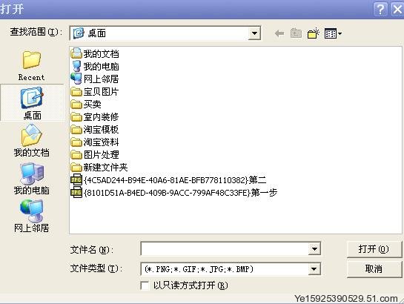Go up one folder level icon
This screenshot has height=304, width=404.
pos(296,33)
